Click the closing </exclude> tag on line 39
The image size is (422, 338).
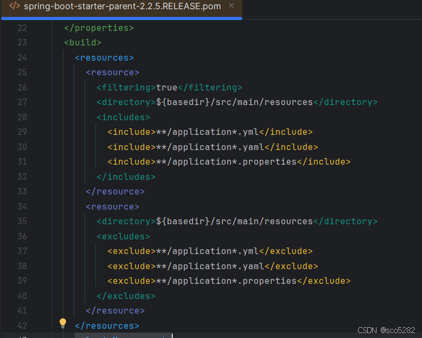tap(324, 281)
